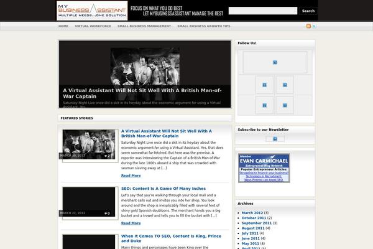Click the large placeholder image under Follow Us
373x249 pixels.
(x=275, y=62)
